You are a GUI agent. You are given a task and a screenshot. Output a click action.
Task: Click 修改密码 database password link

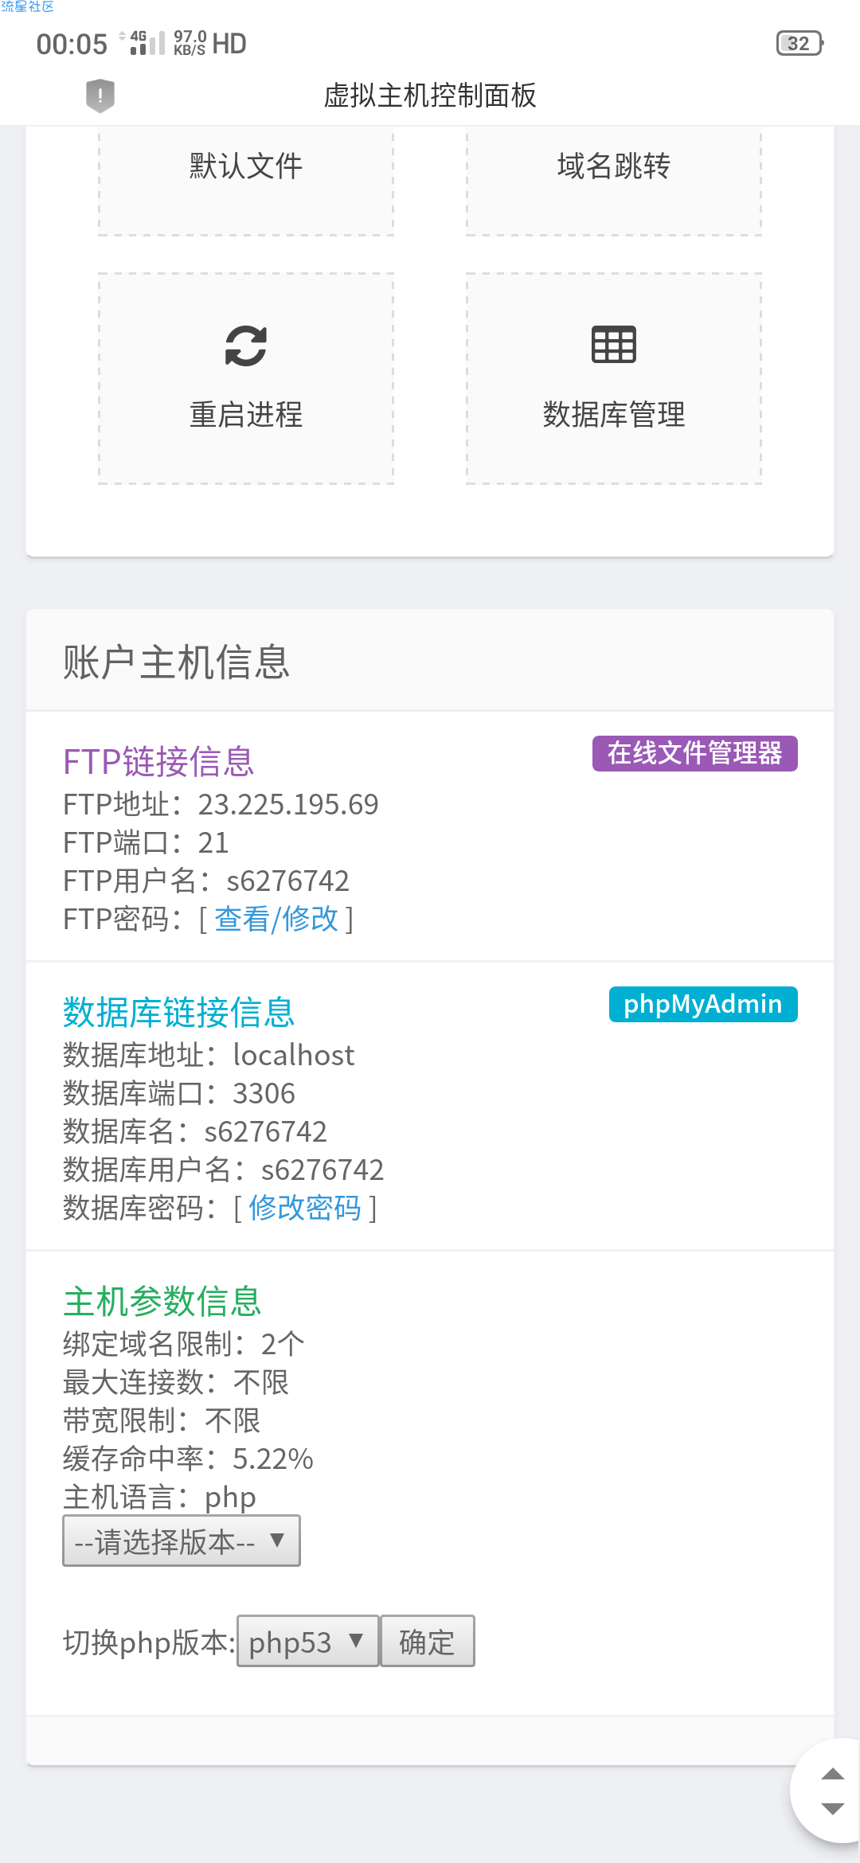[305, 1208]
